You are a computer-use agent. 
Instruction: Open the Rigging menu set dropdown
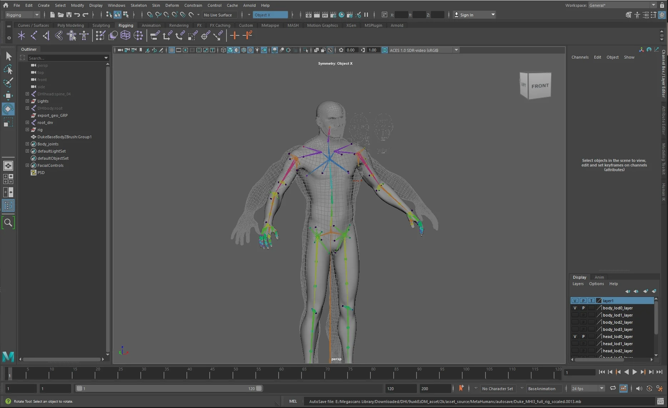(x=22, y=15)
